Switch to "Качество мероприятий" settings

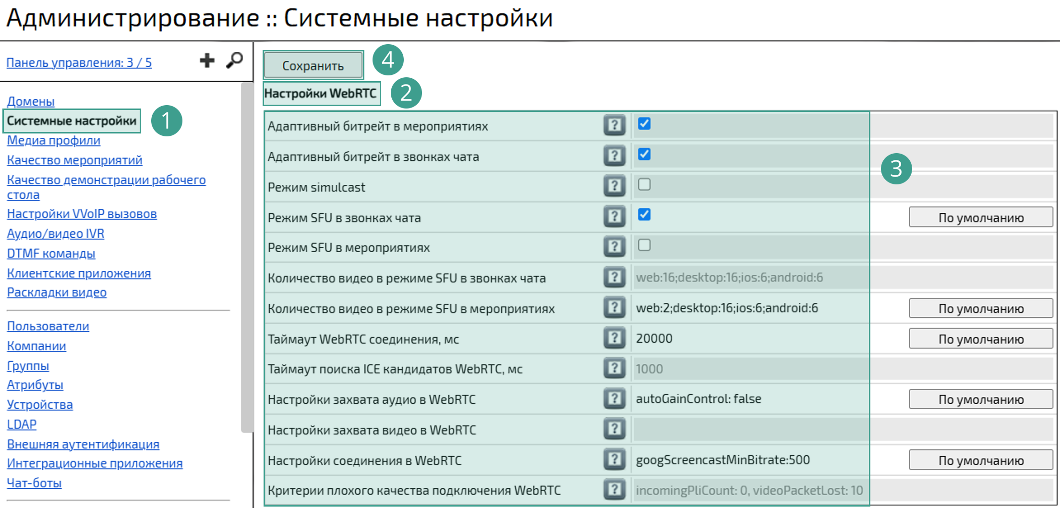click(x=74, y=160)
